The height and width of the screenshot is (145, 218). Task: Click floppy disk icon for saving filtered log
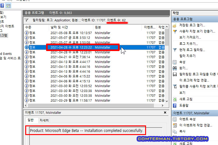coord(175,74)
